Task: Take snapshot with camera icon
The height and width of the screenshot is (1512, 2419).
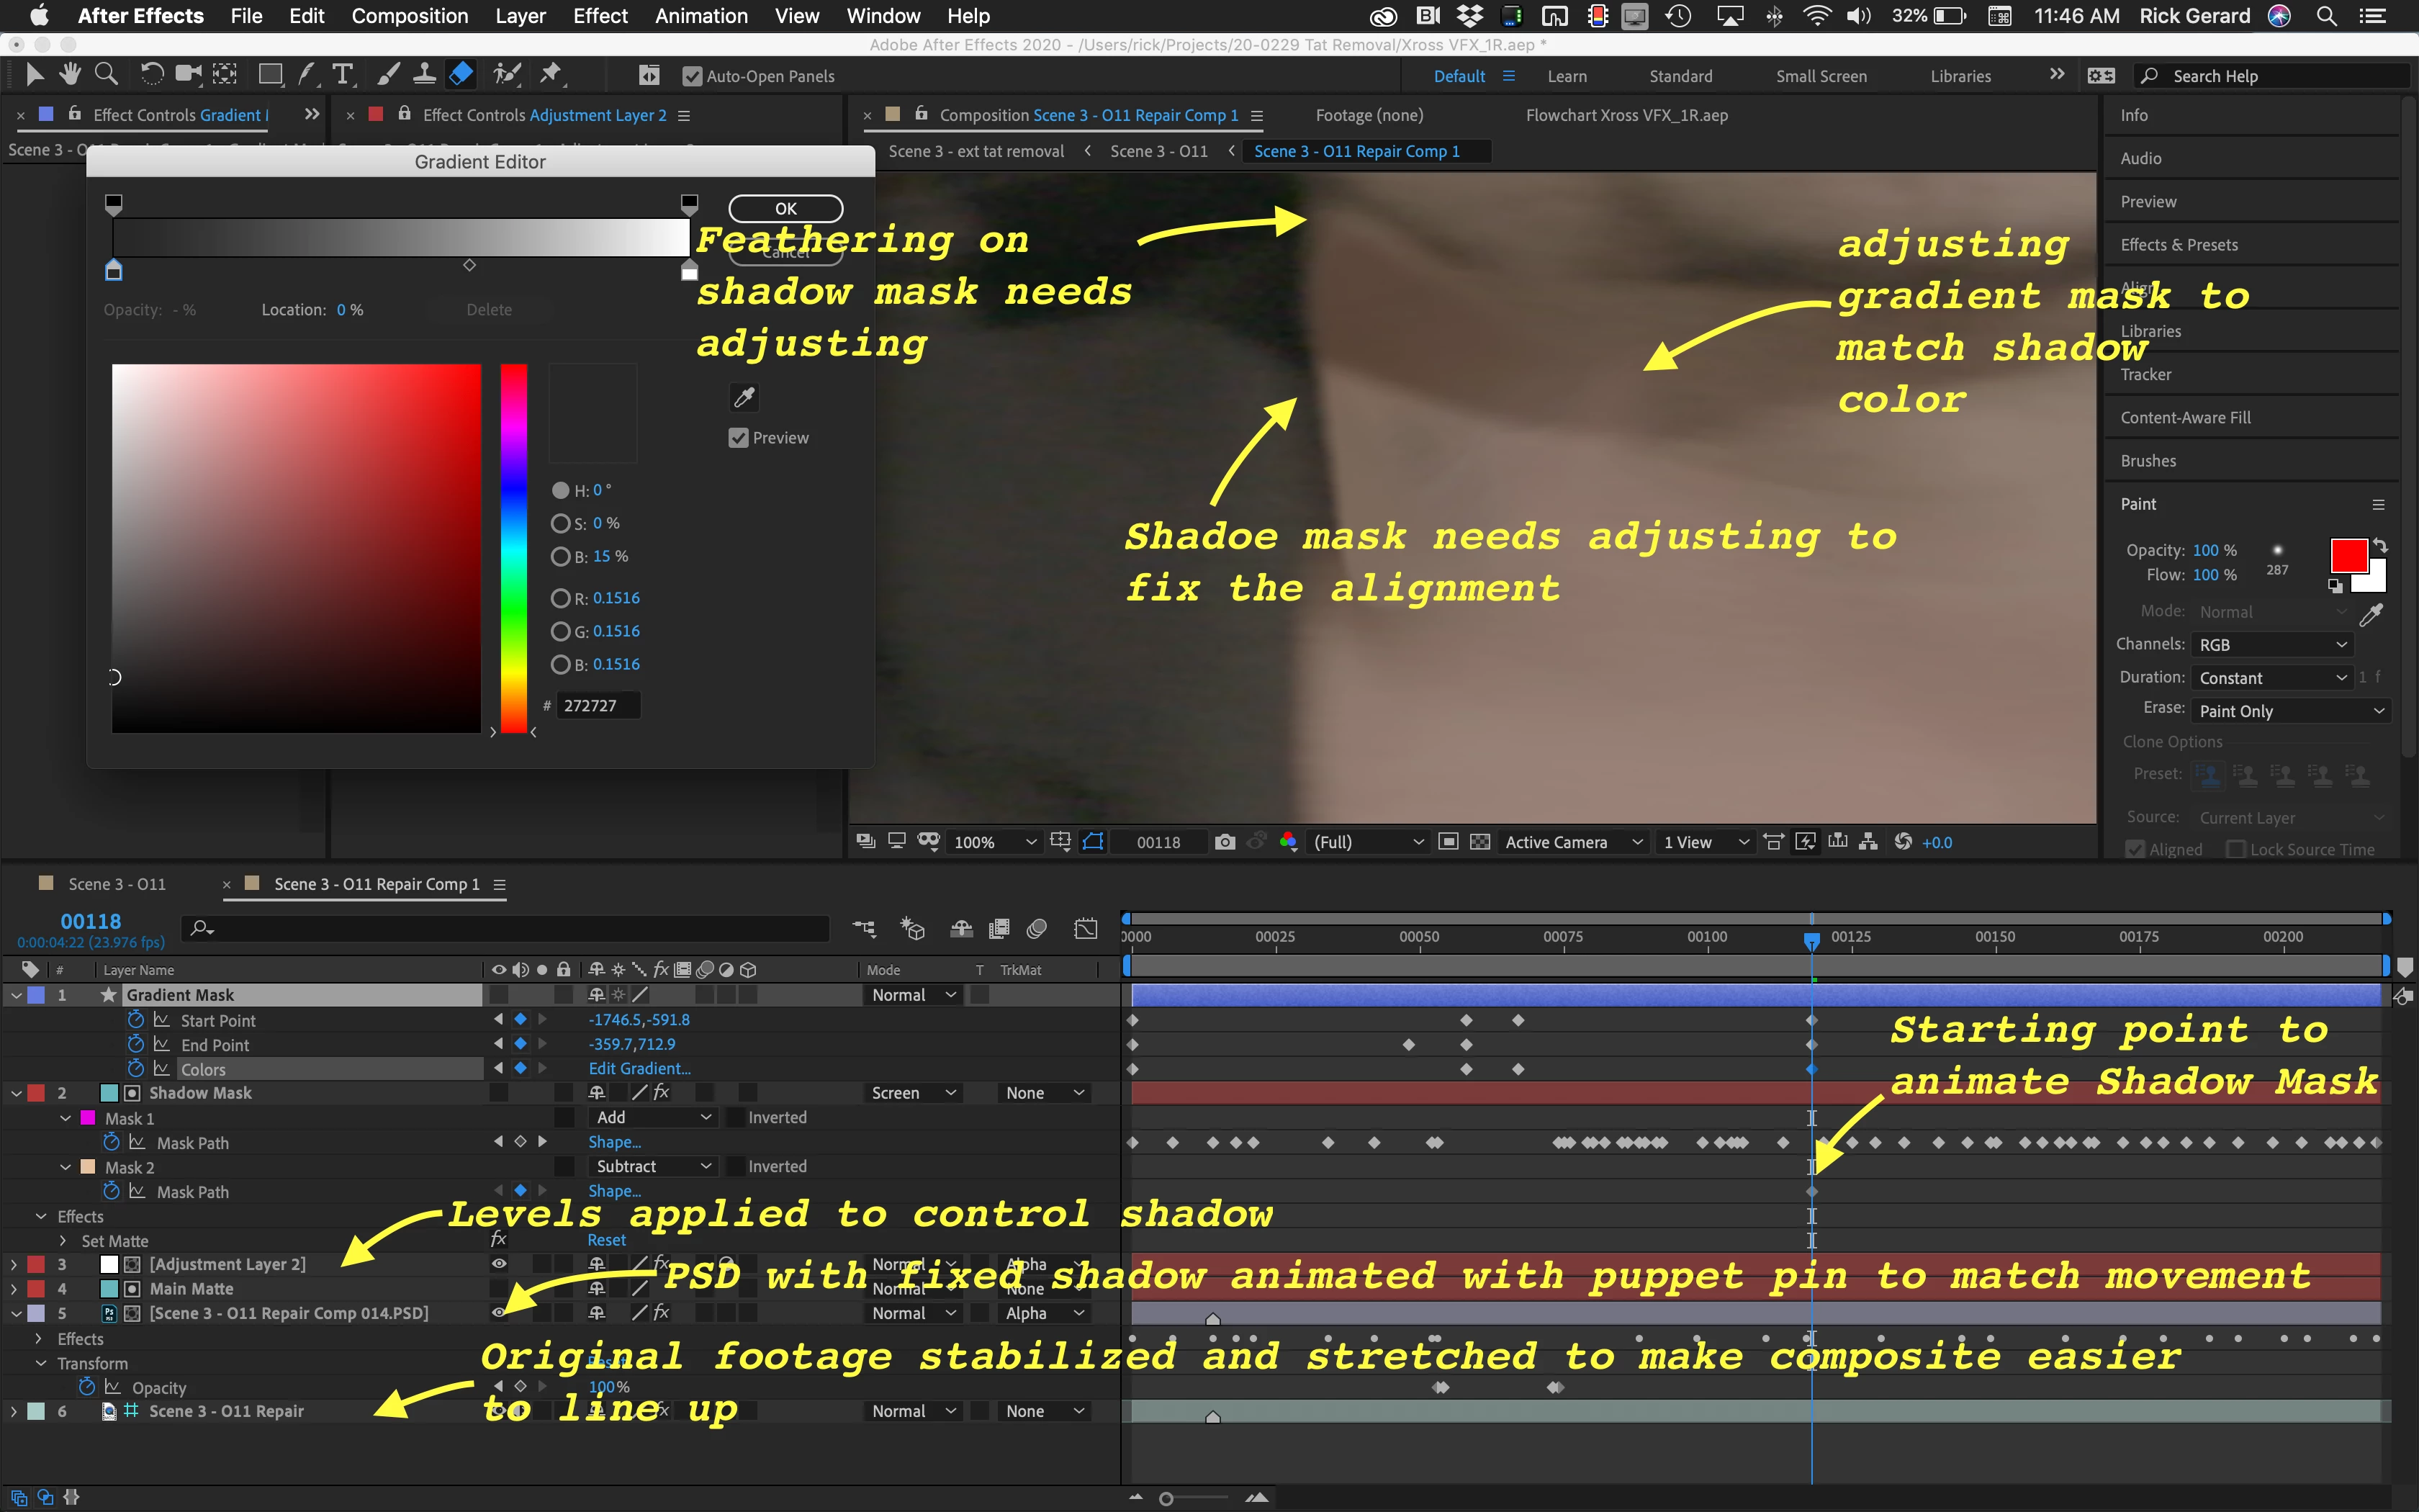Action: (x=1225, y=842)
